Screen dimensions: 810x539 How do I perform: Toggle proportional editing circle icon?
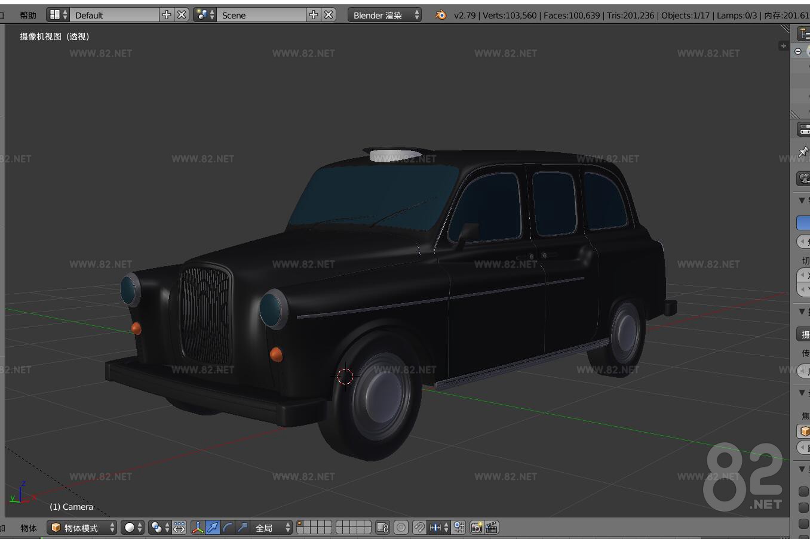(x=401, y=527)
